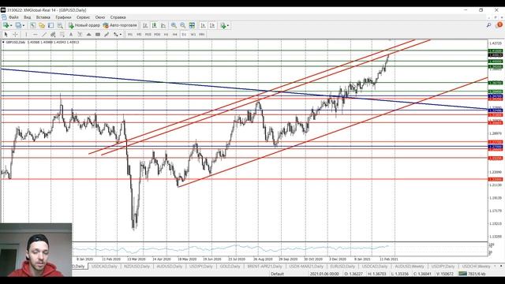This screenshot has height=284, width=505.
Task: Open the Вид menu
Action: pyautogui.click(x=28, y=17)
